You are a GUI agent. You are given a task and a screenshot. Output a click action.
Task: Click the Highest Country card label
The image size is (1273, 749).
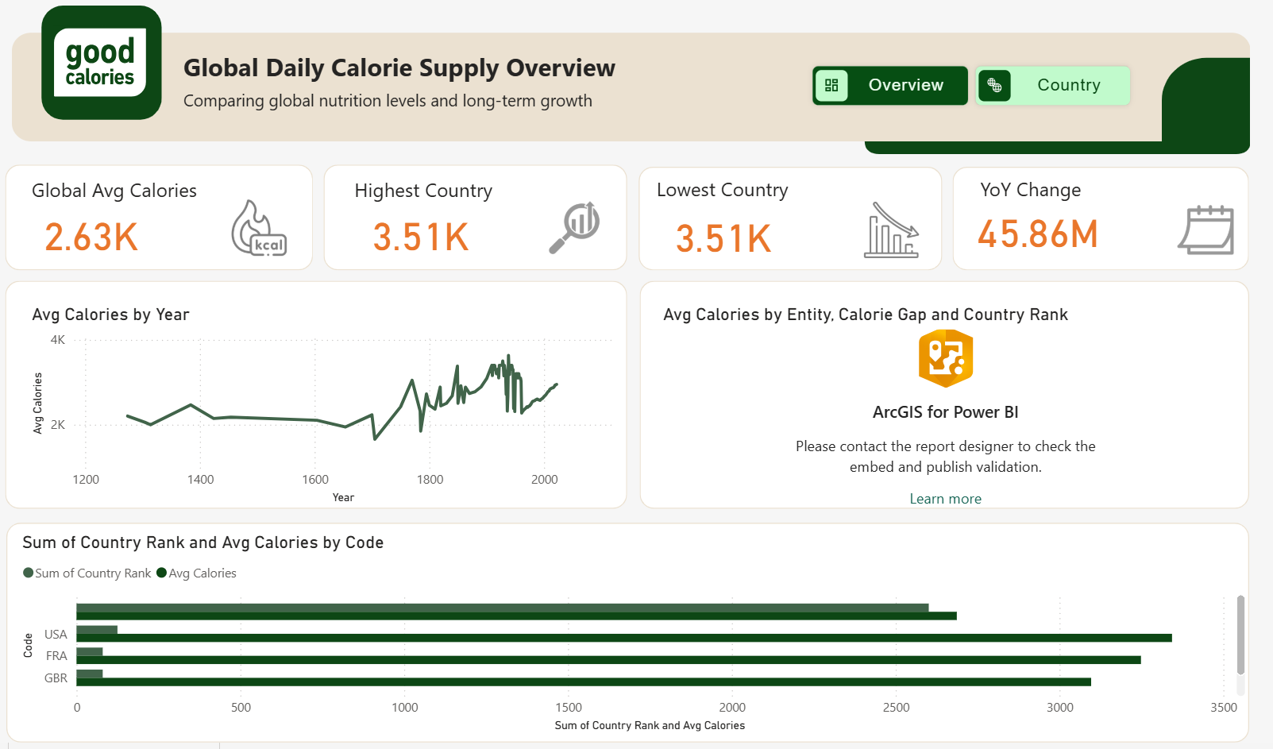pyautogui.click(x=423, y=191)
